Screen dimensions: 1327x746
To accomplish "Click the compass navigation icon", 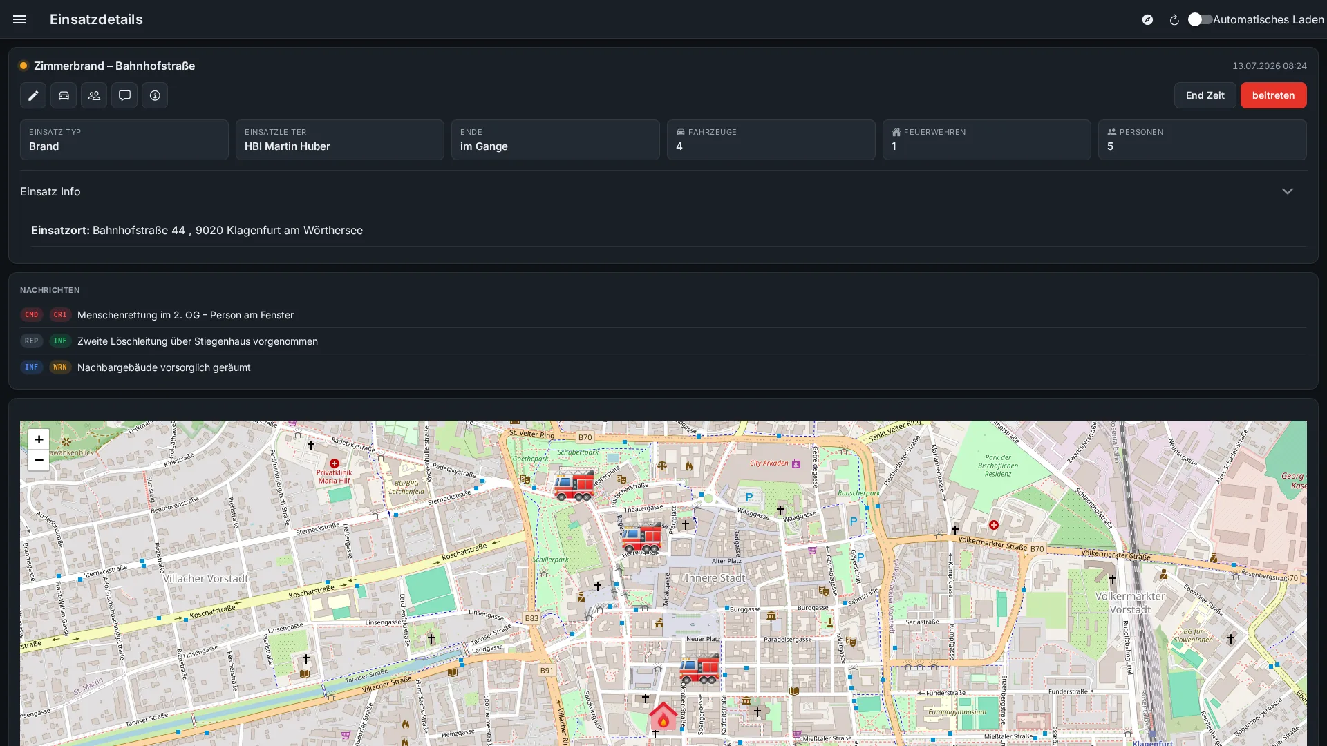I will tap(1147, 19).
